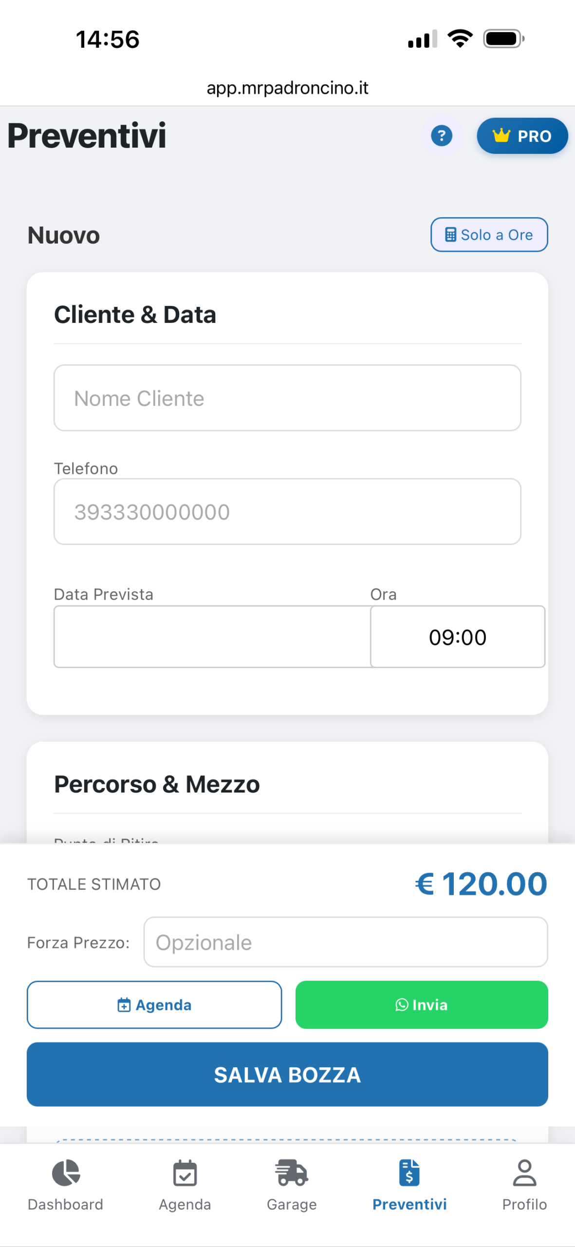Focus the Telefono number field
This screenshot has width=575, height=1247.
pos(287,511)
